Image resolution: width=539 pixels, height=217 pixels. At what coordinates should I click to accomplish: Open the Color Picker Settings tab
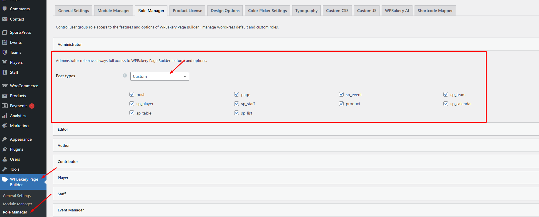pos(267,11)
